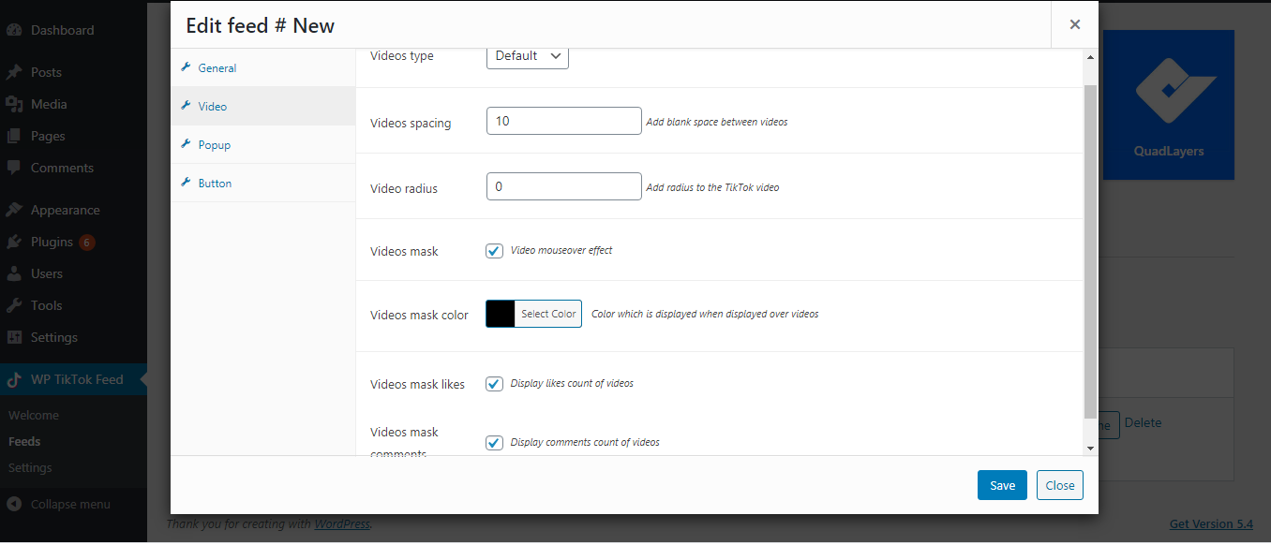Switch to the Popup tab
1271x545 pixels.
(214, 145)
